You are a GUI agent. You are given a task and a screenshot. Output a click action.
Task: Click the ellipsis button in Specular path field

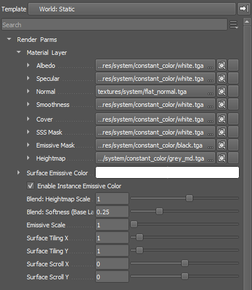coord(210,80)
